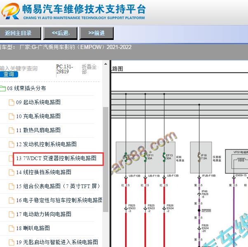Click the EF13 30A fuse symbol
248x247 pixels.
[164, 157]
